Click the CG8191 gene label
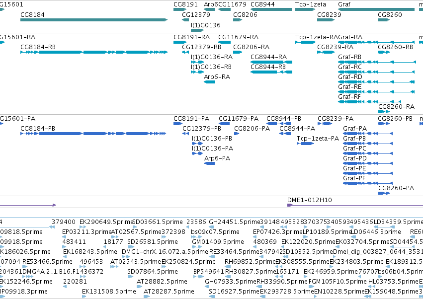Image resolution: width=423 pixels, height=299 pixels. (x=185, y=4)
